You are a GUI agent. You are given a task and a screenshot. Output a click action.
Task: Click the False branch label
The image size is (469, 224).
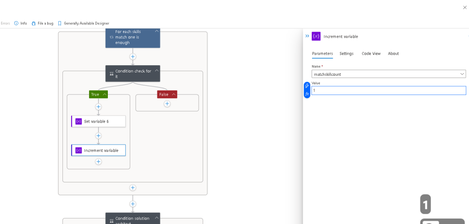164,95
